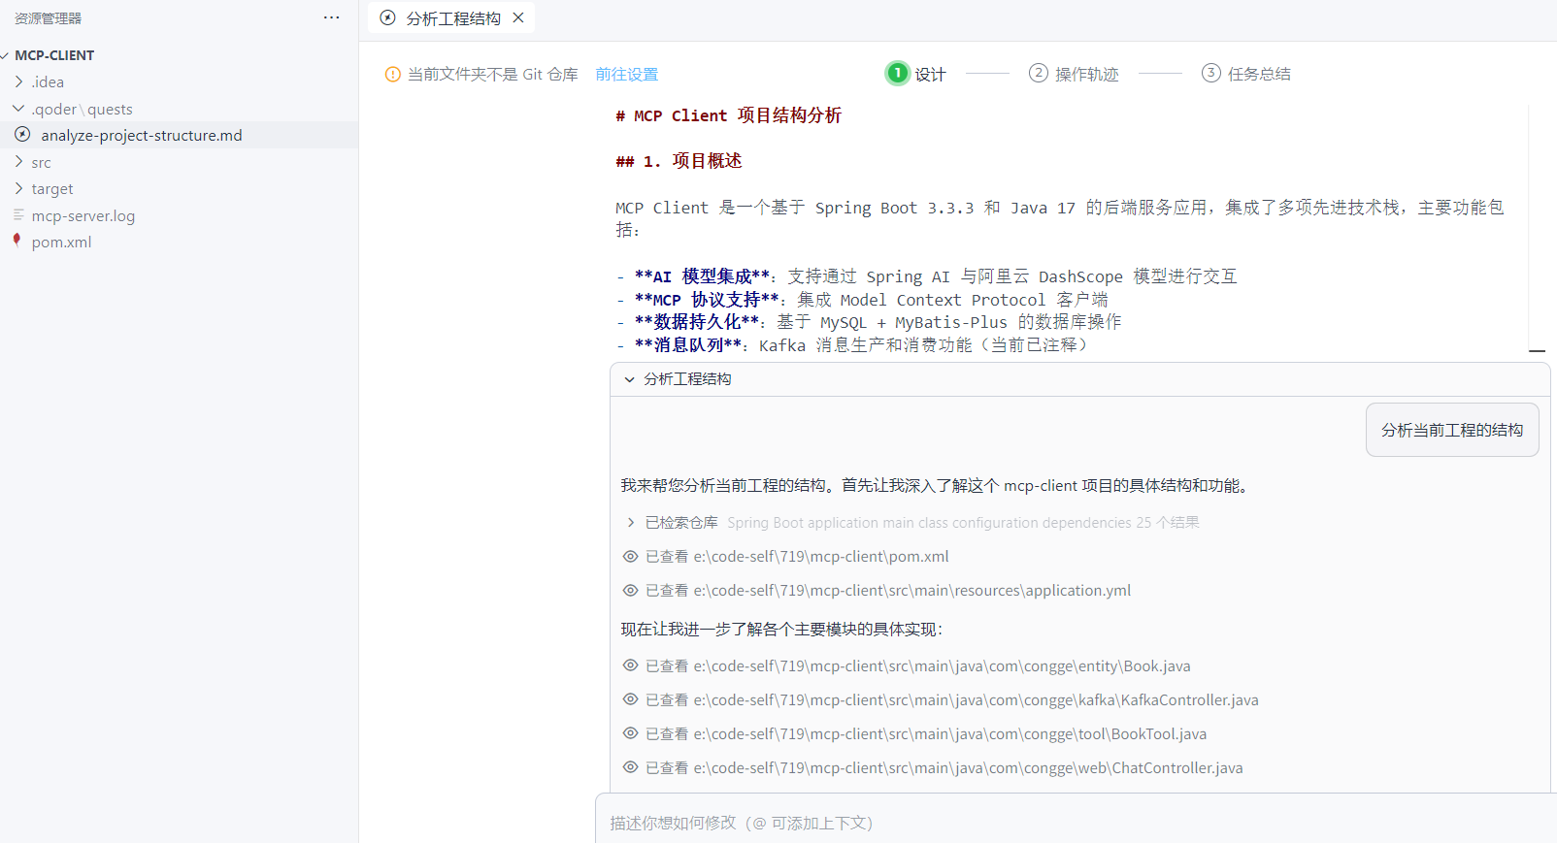Open the 前往设置 link

pos(627,74)
